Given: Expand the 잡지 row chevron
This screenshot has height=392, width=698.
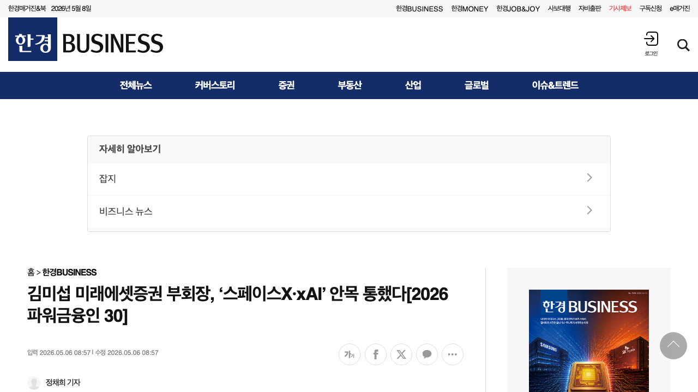Looking at the screenshot, I should point(589,177).
